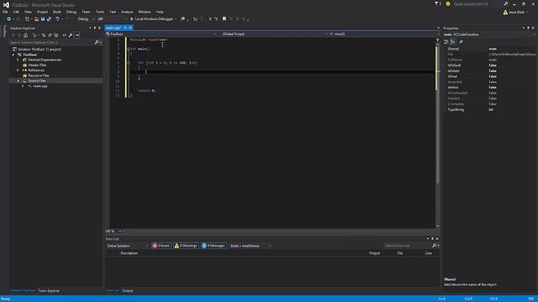This screenshot has width=538, height=302.
Task: Click the Open File toolbar icon
Action: click(36, 18)
